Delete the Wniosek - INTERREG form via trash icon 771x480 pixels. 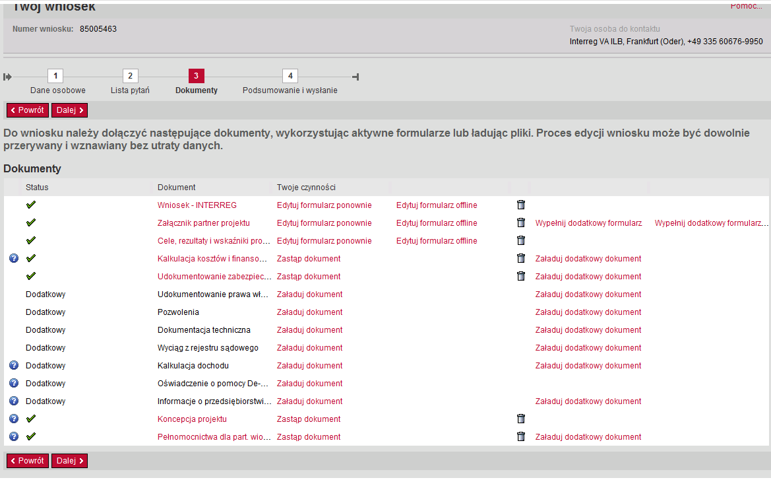pos(521,205)
